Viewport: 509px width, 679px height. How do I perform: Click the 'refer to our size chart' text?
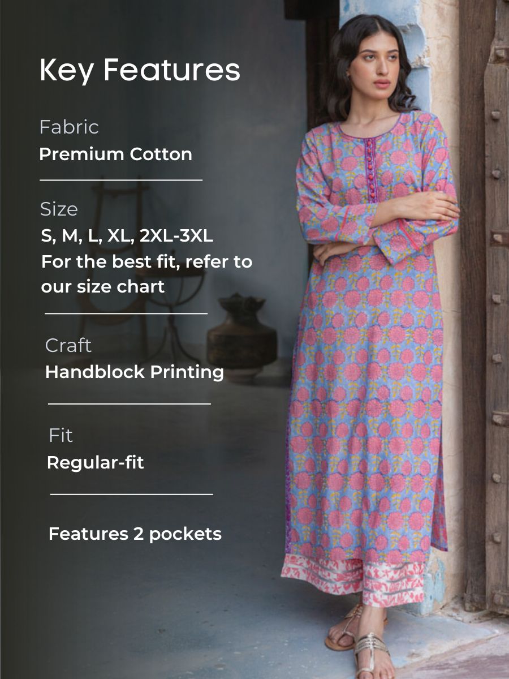click(146, 274)
